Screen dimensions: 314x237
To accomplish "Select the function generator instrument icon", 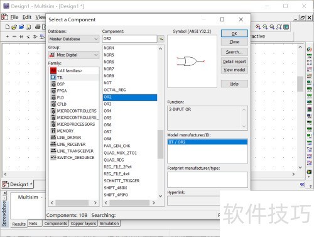I will coord(309,56).
